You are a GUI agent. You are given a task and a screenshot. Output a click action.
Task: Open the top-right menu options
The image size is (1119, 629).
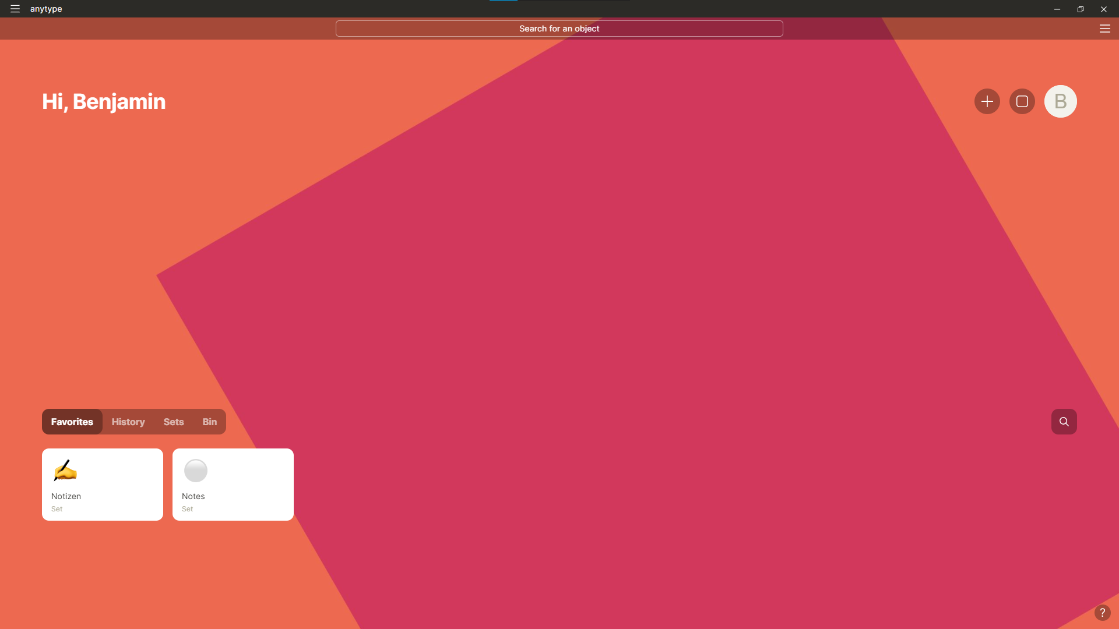tap(1104, 29)
